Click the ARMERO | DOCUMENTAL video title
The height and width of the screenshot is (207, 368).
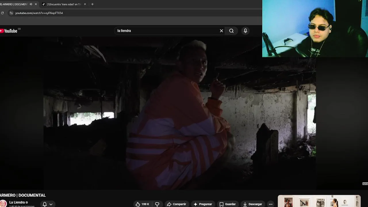click(23, 195)
